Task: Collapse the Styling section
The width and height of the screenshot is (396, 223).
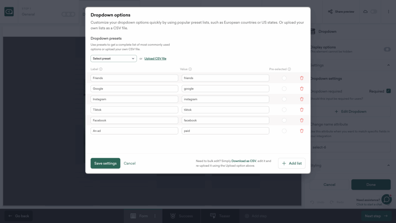Action: tap(389, 165)
